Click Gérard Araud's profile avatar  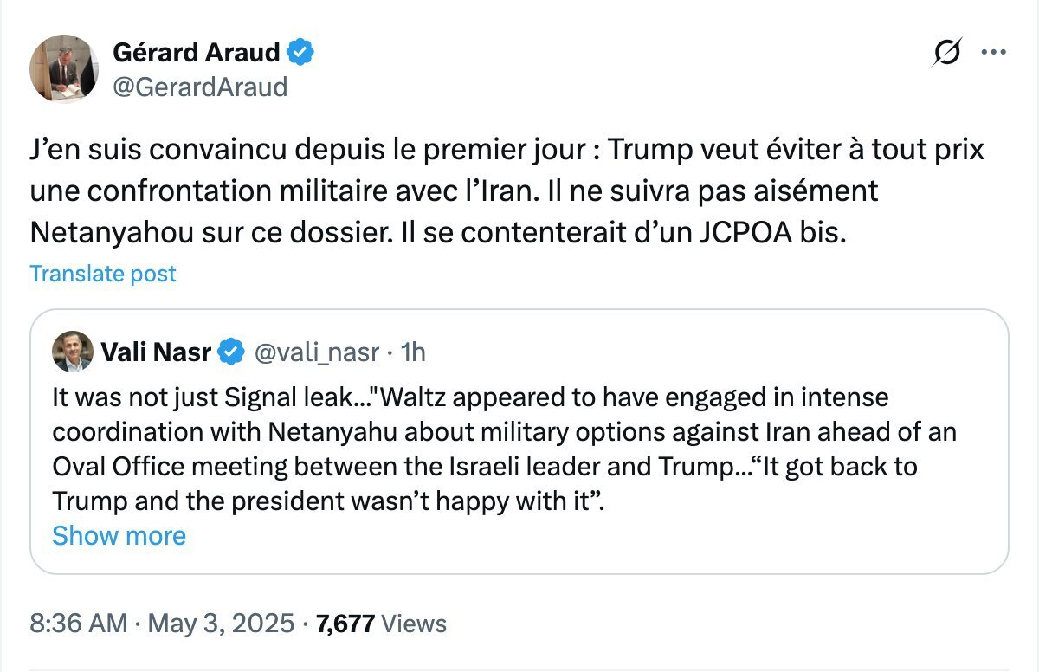pos(62,68)
